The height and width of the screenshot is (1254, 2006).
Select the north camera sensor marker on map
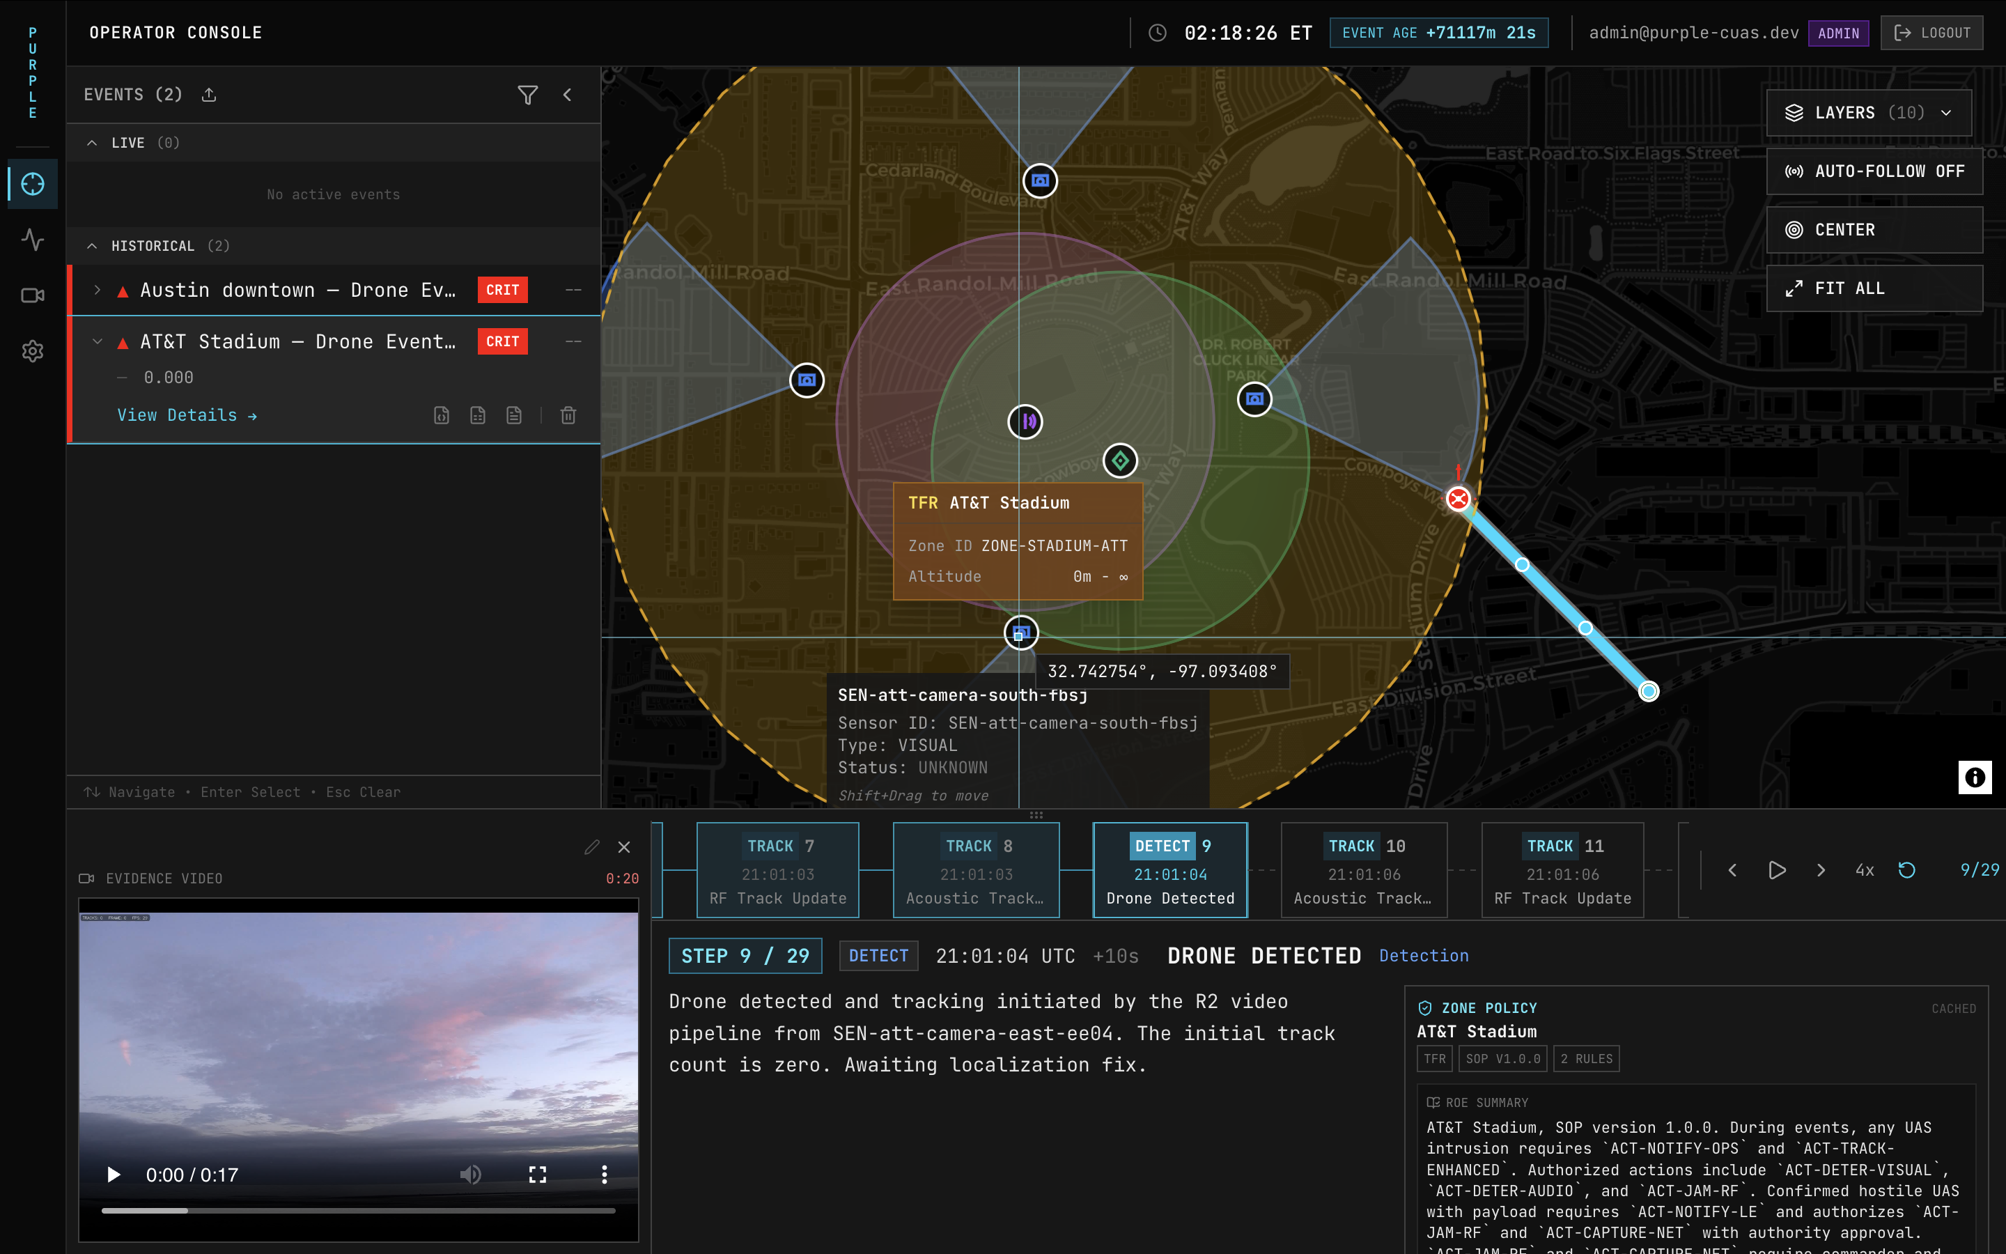point(1041,181)
